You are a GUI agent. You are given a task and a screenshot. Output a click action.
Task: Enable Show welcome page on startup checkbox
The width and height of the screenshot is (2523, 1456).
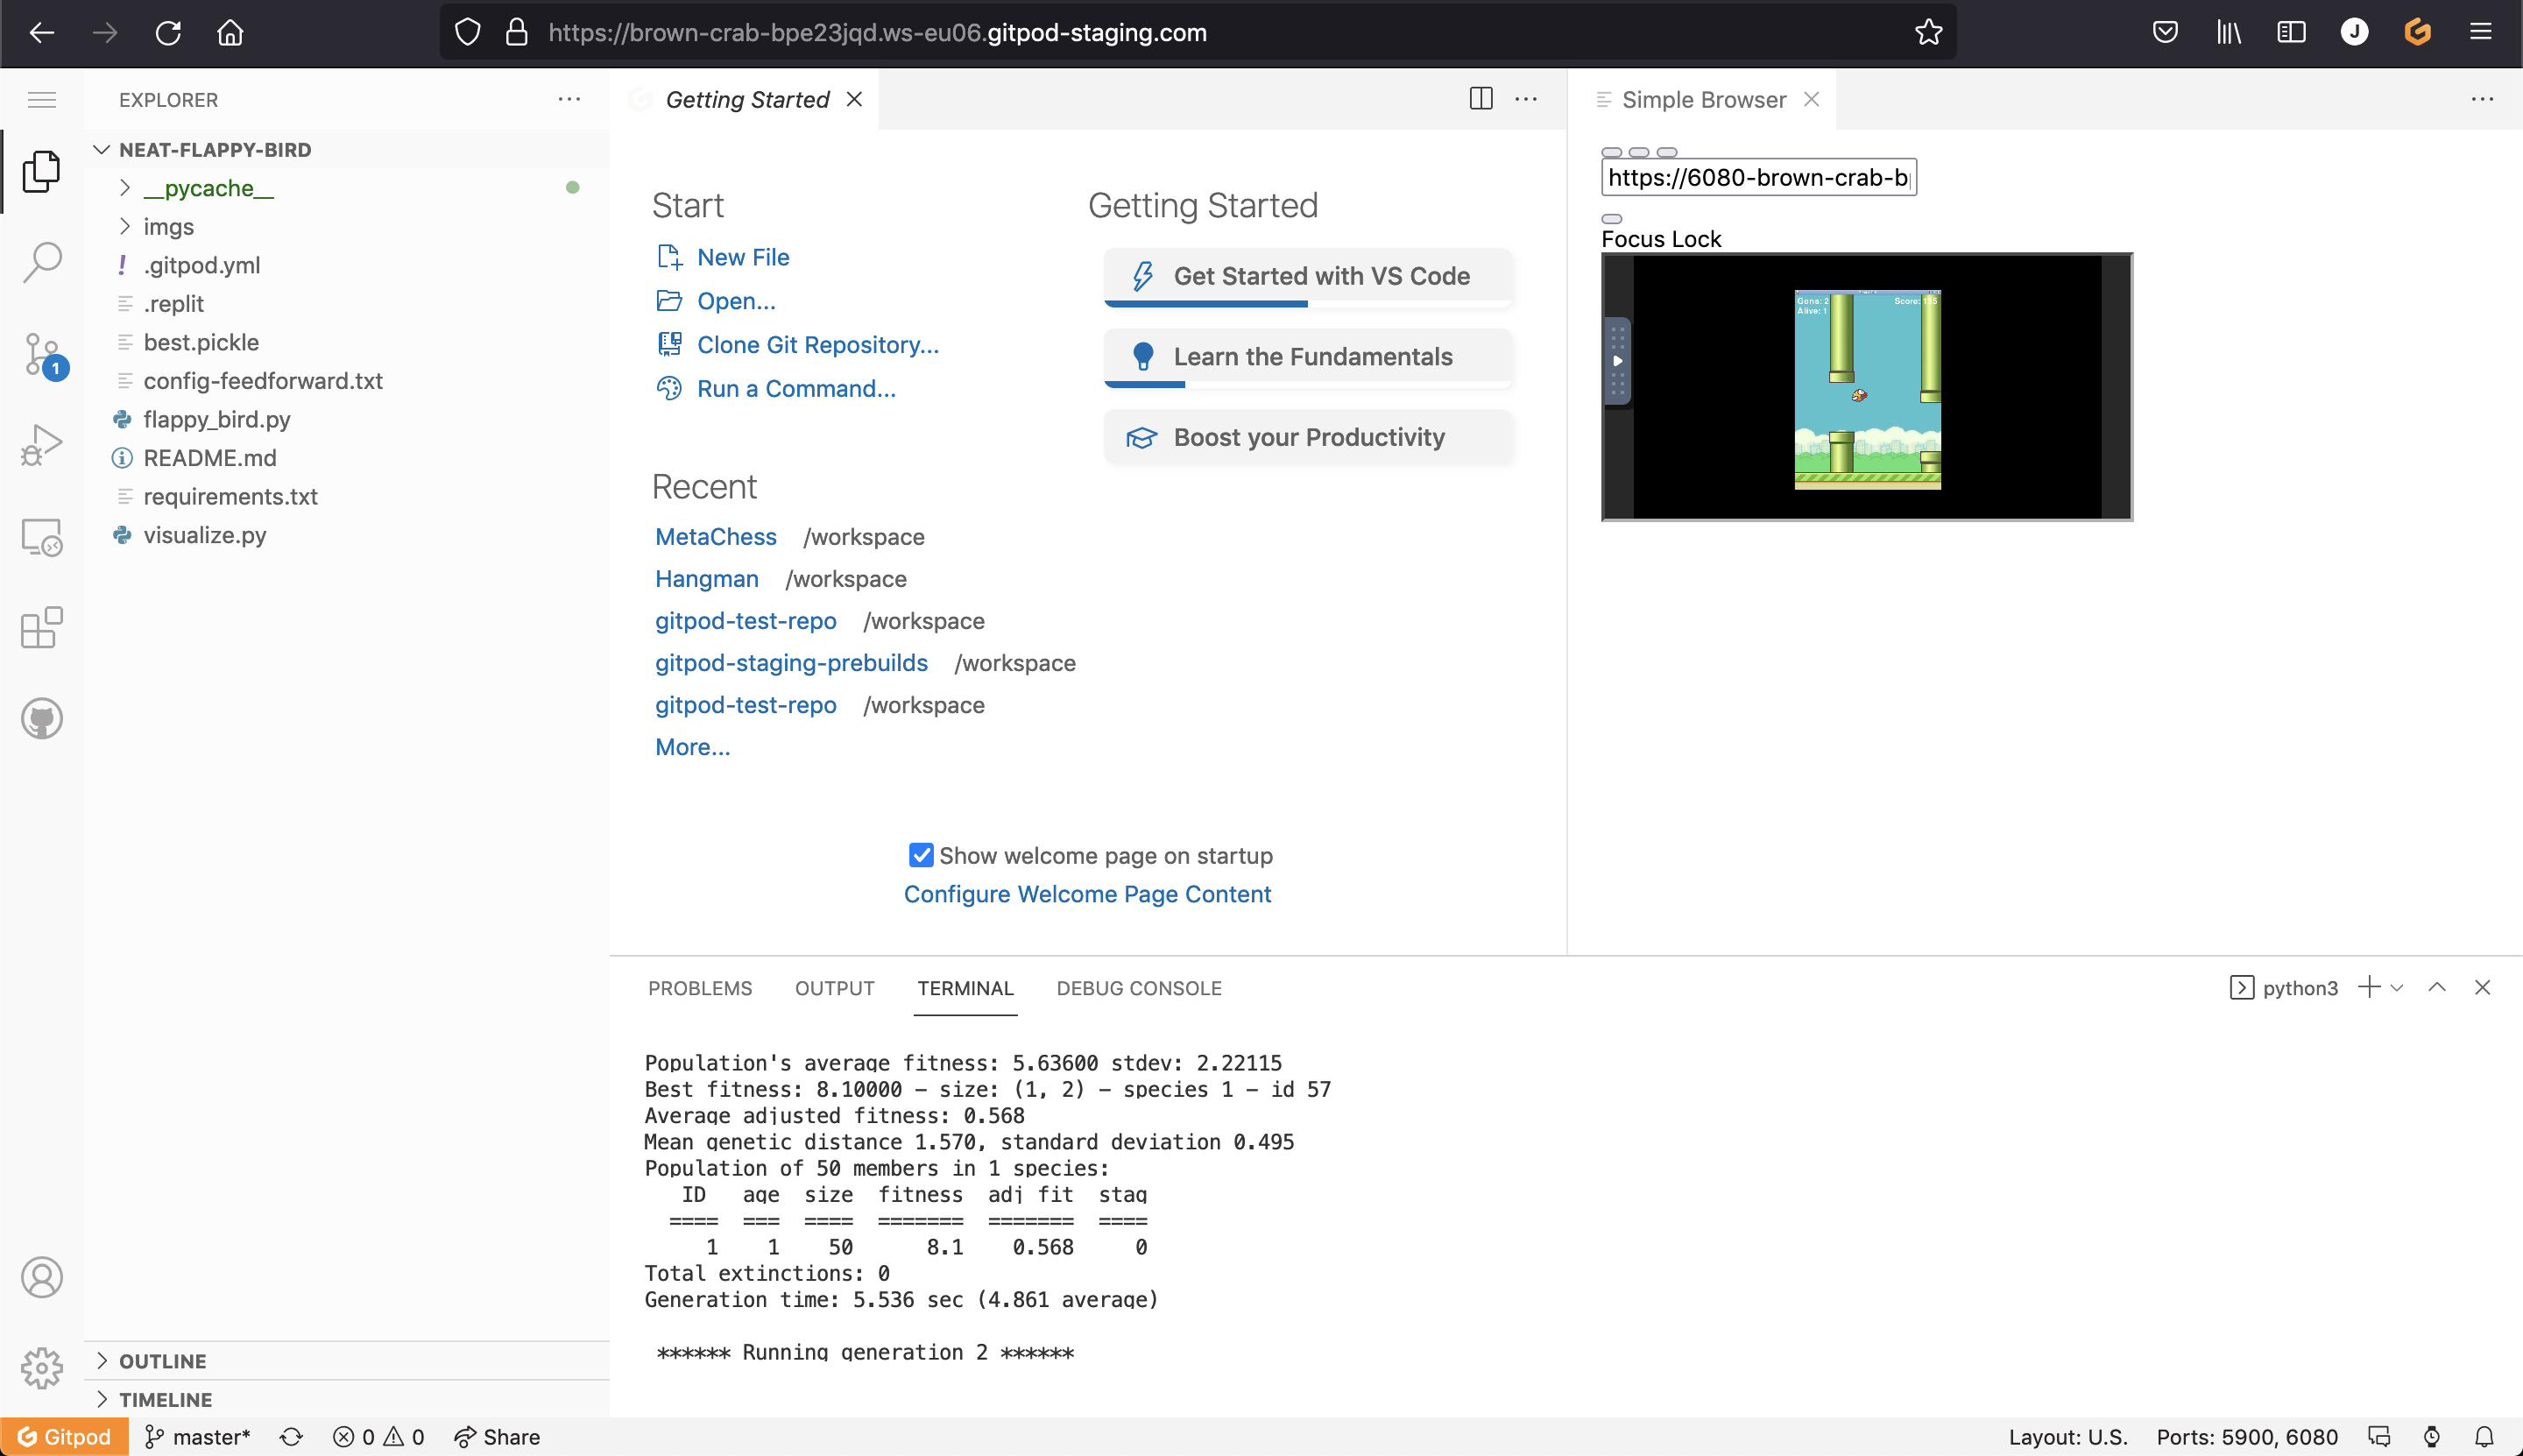pyautogui.click(x=920, y=855)
